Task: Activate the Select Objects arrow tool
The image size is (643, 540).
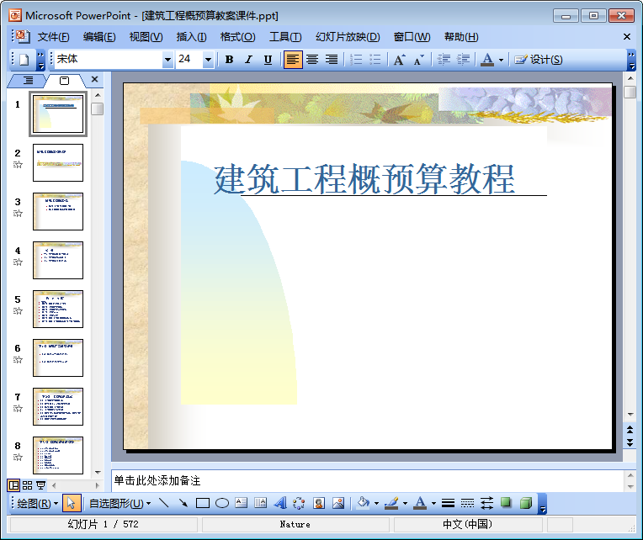Action: [x=72, y=503]
